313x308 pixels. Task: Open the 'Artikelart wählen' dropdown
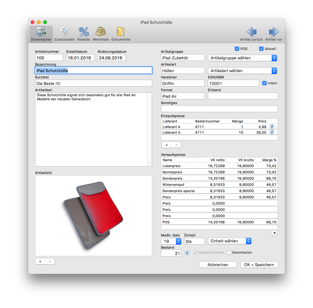(243, 71)
